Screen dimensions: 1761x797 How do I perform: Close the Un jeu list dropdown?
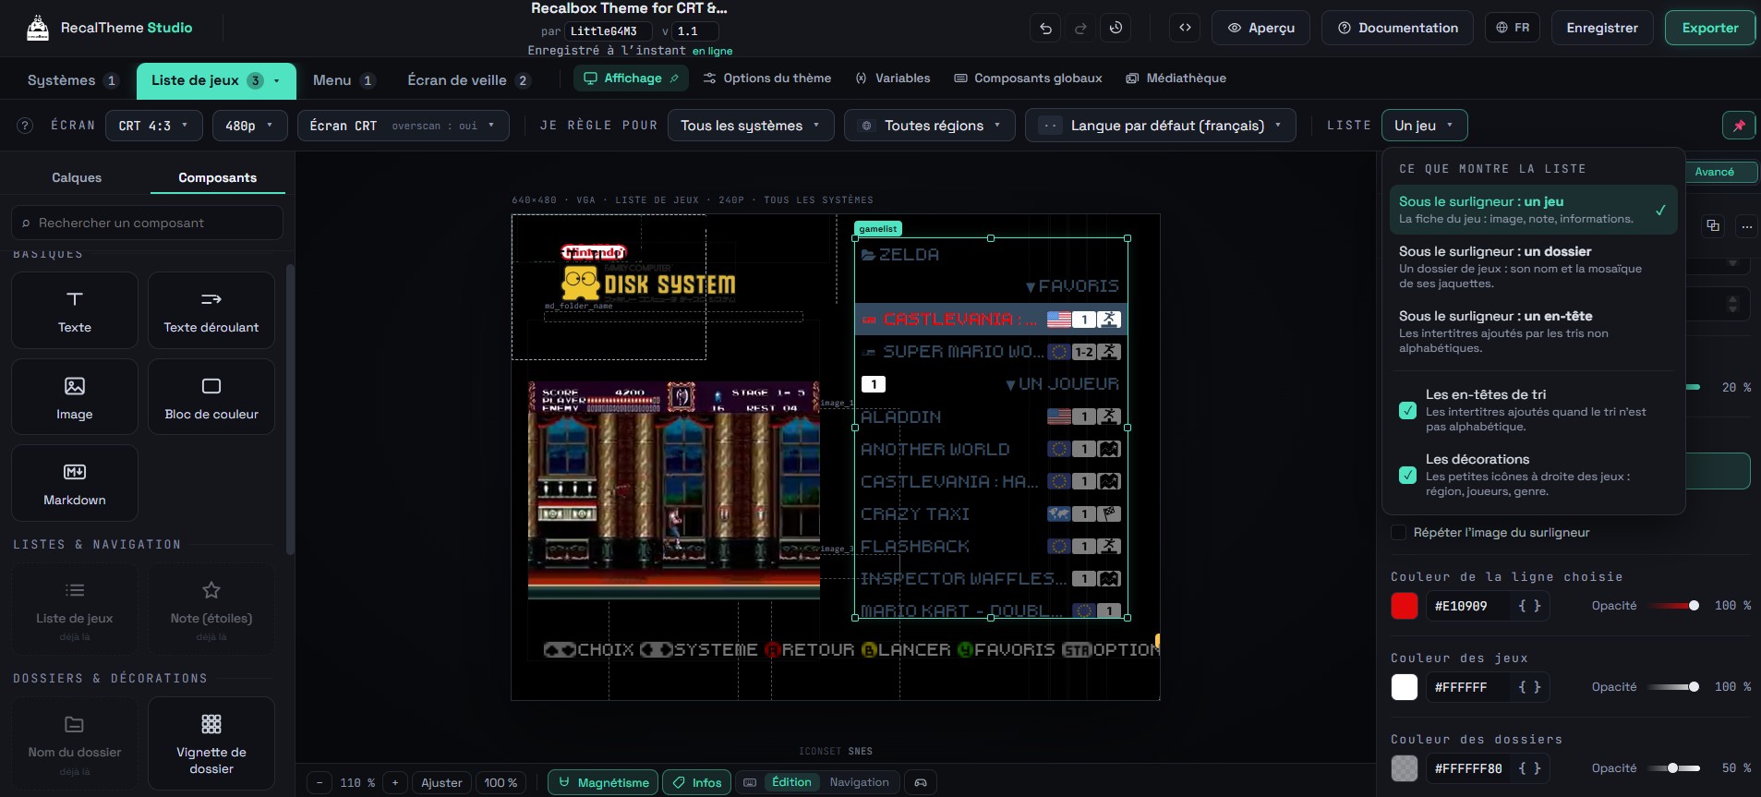click(x=1424, y=126)
